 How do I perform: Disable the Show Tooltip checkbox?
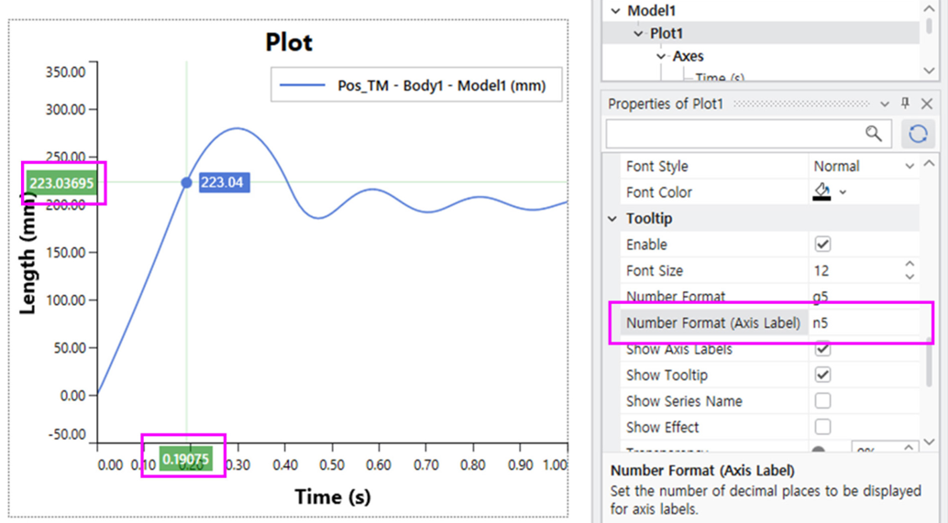822,375
